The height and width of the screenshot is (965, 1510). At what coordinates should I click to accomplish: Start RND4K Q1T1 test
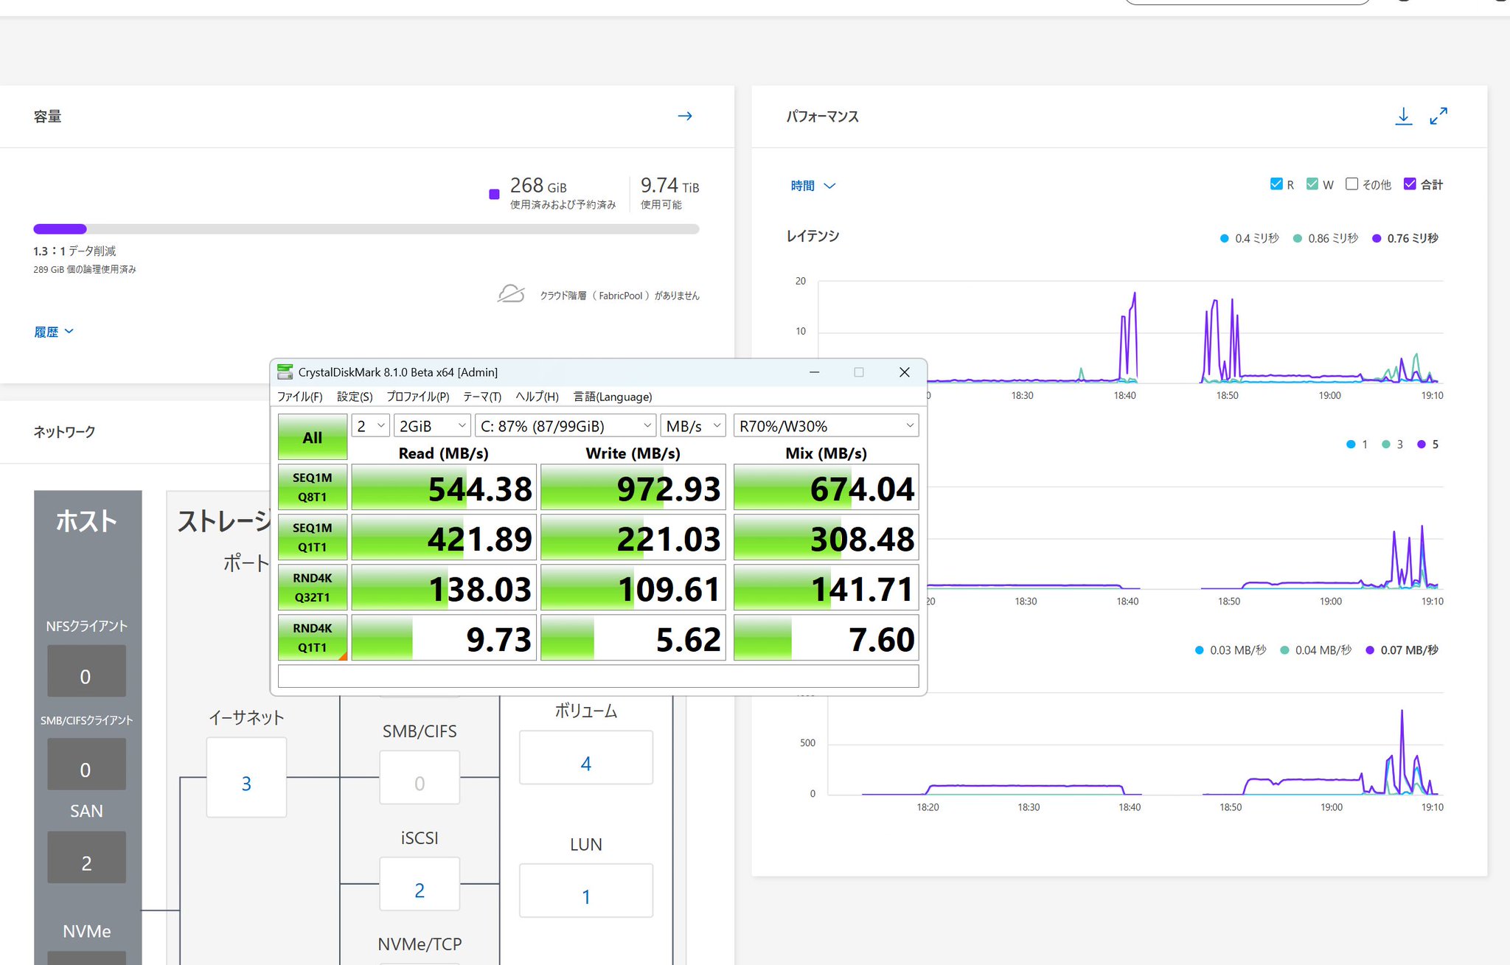[x=313, y=637]
